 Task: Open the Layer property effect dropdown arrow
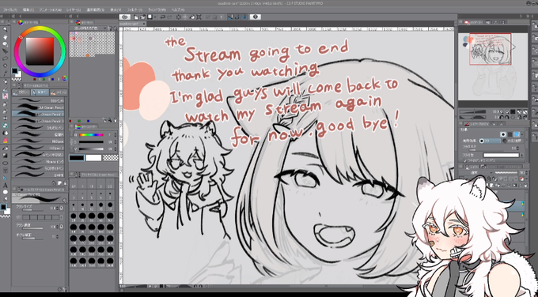pyautogui.click(x=523, y=134)
